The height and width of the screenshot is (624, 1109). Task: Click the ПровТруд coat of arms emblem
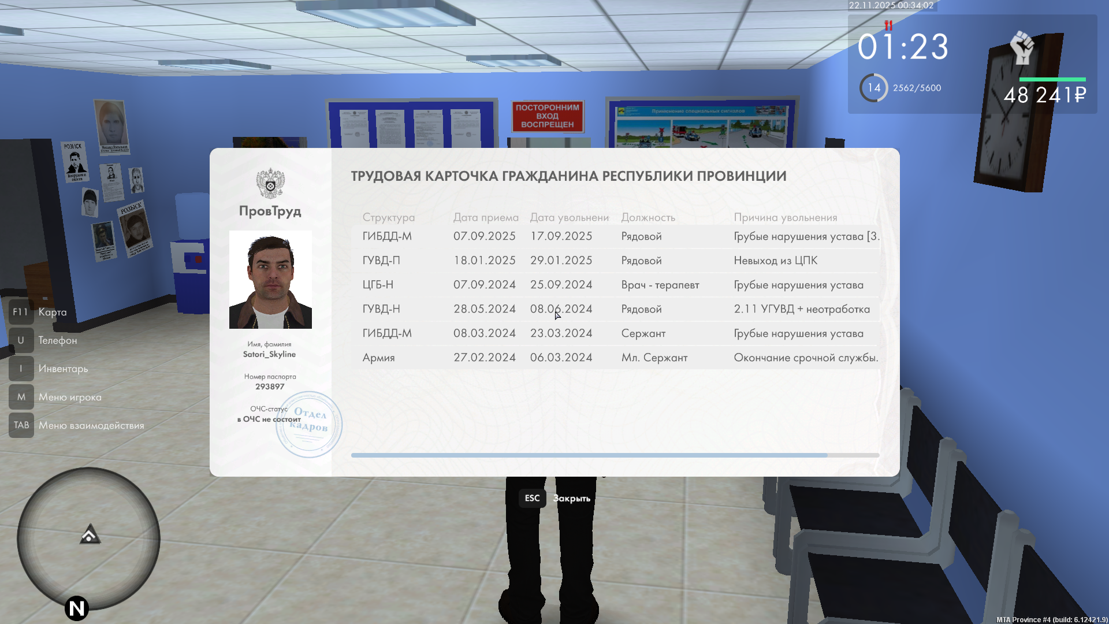click(270, 183)
